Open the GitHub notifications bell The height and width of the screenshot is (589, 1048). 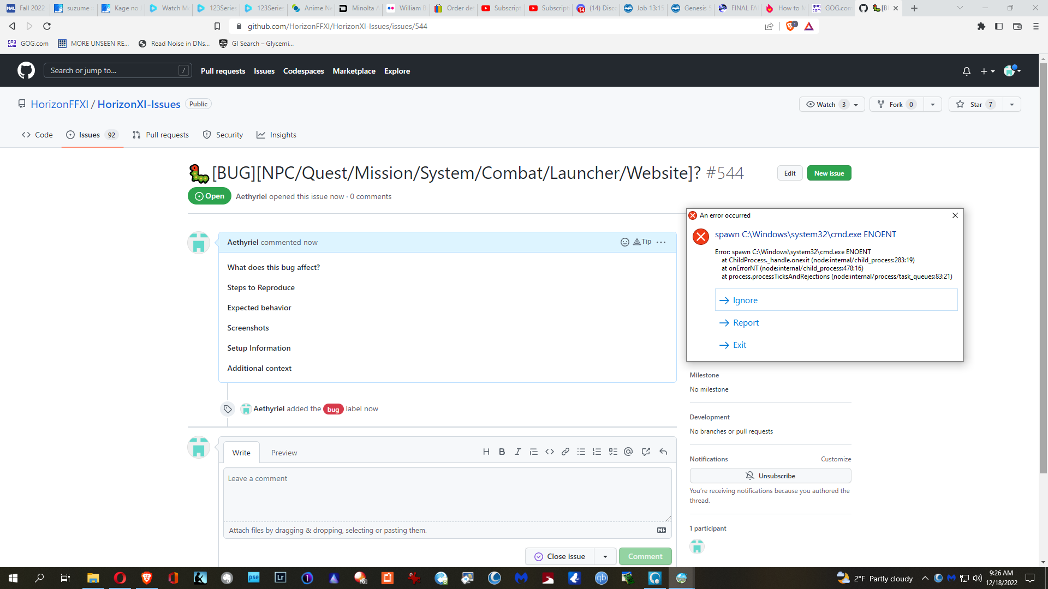coord(966,71)
